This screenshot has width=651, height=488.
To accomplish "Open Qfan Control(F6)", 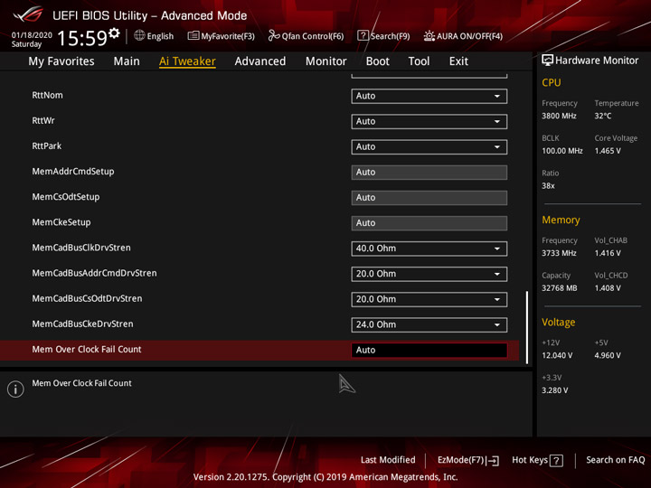I will (306, 36).
